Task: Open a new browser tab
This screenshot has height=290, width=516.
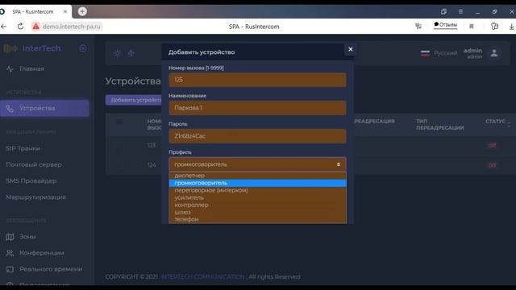Action: pos(82,11)
